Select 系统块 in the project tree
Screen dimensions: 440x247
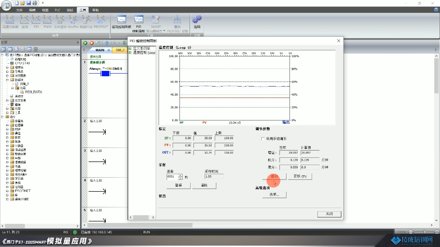[x=19, y=96]
